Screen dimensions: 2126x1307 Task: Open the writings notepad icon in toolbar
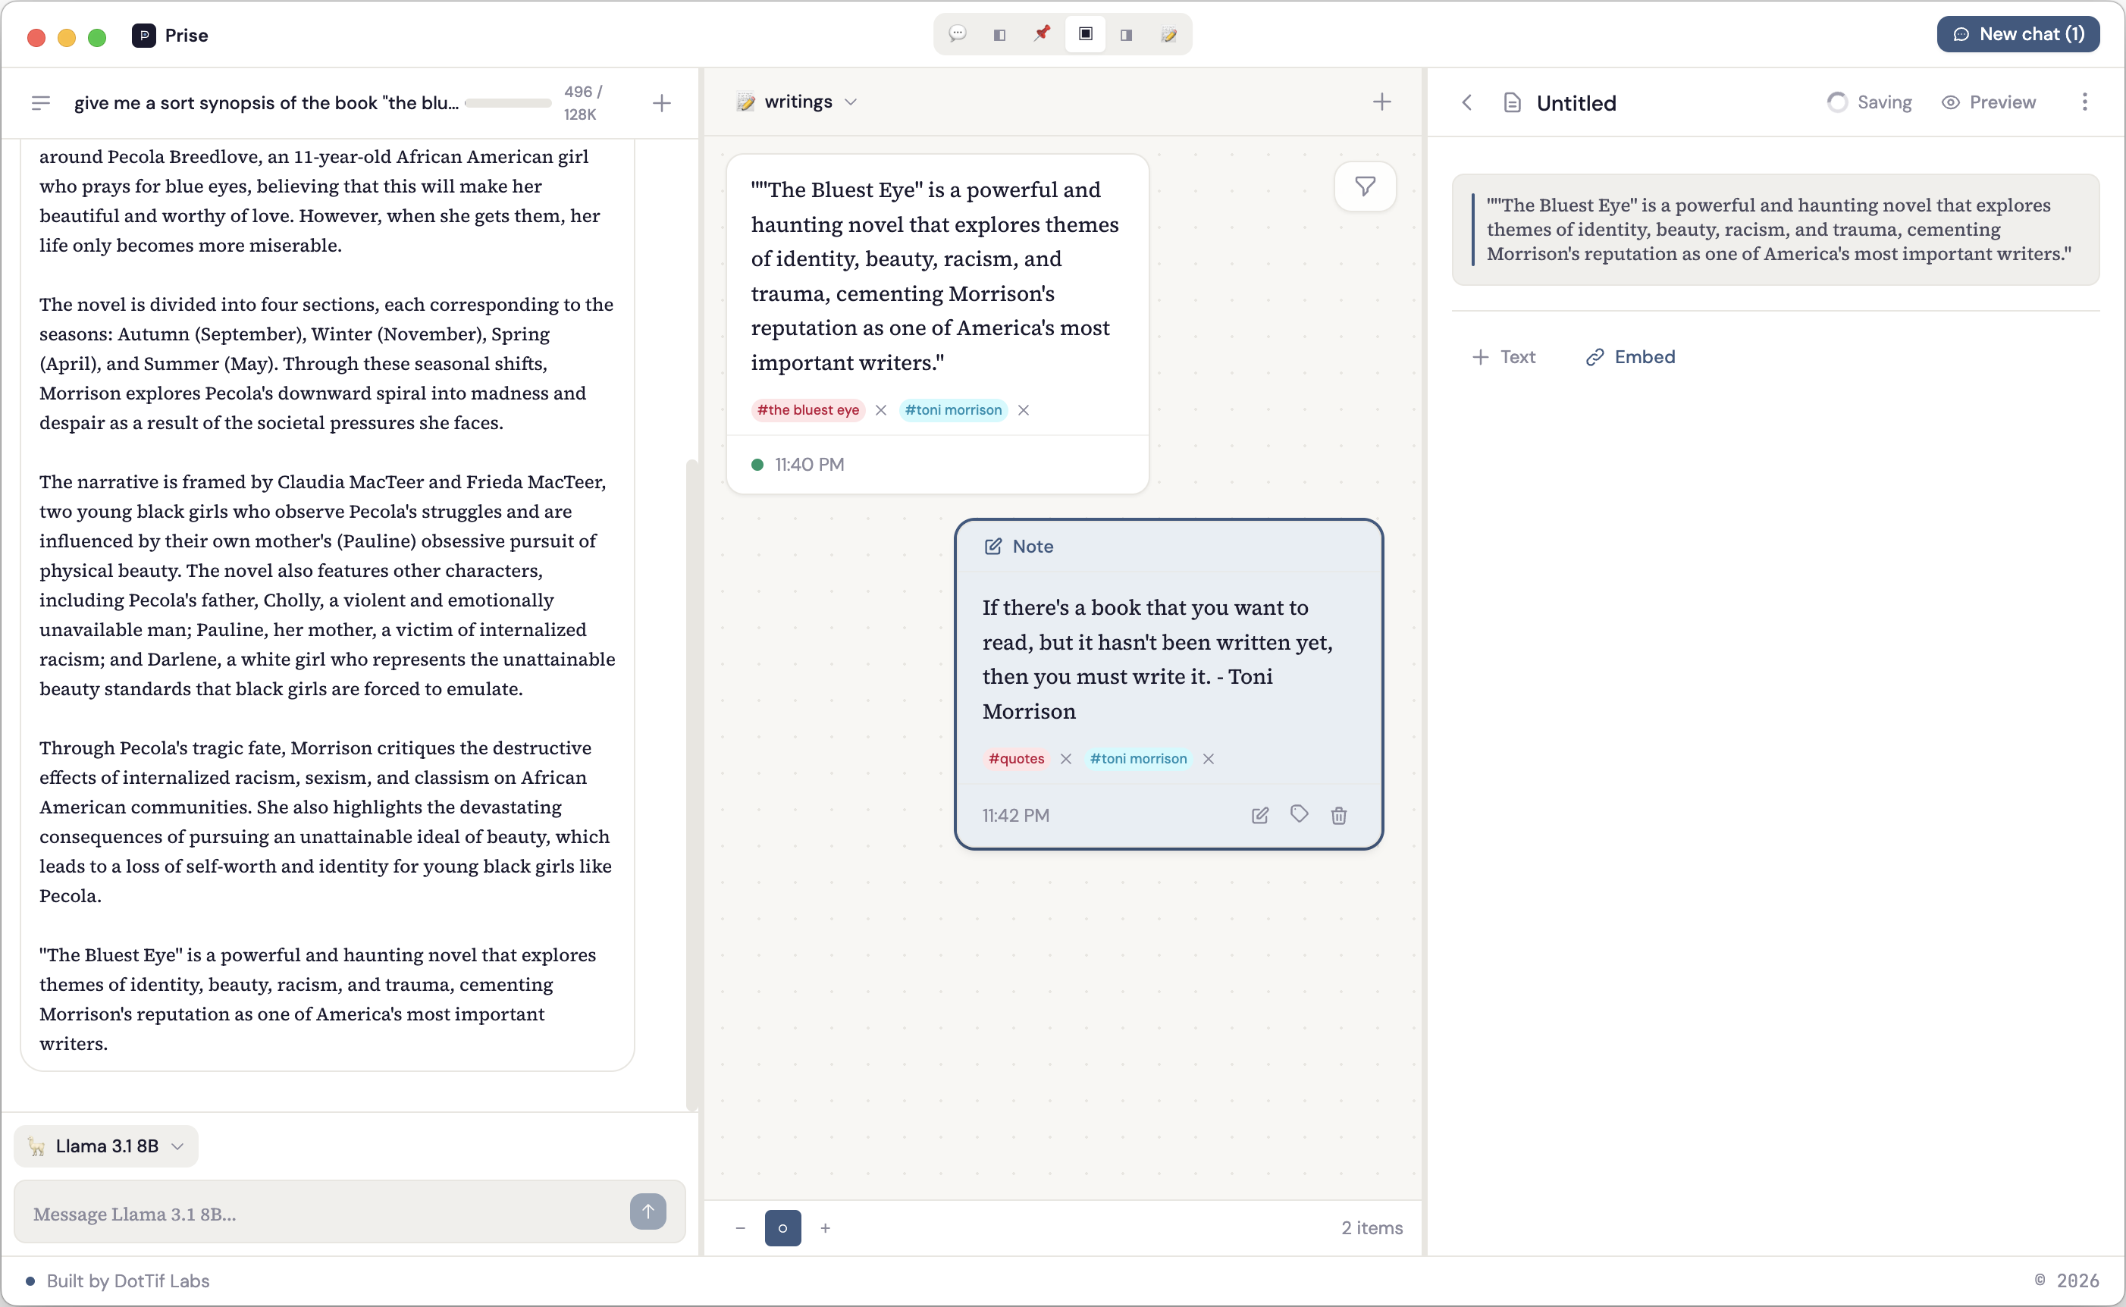[x=1169, y=35]
